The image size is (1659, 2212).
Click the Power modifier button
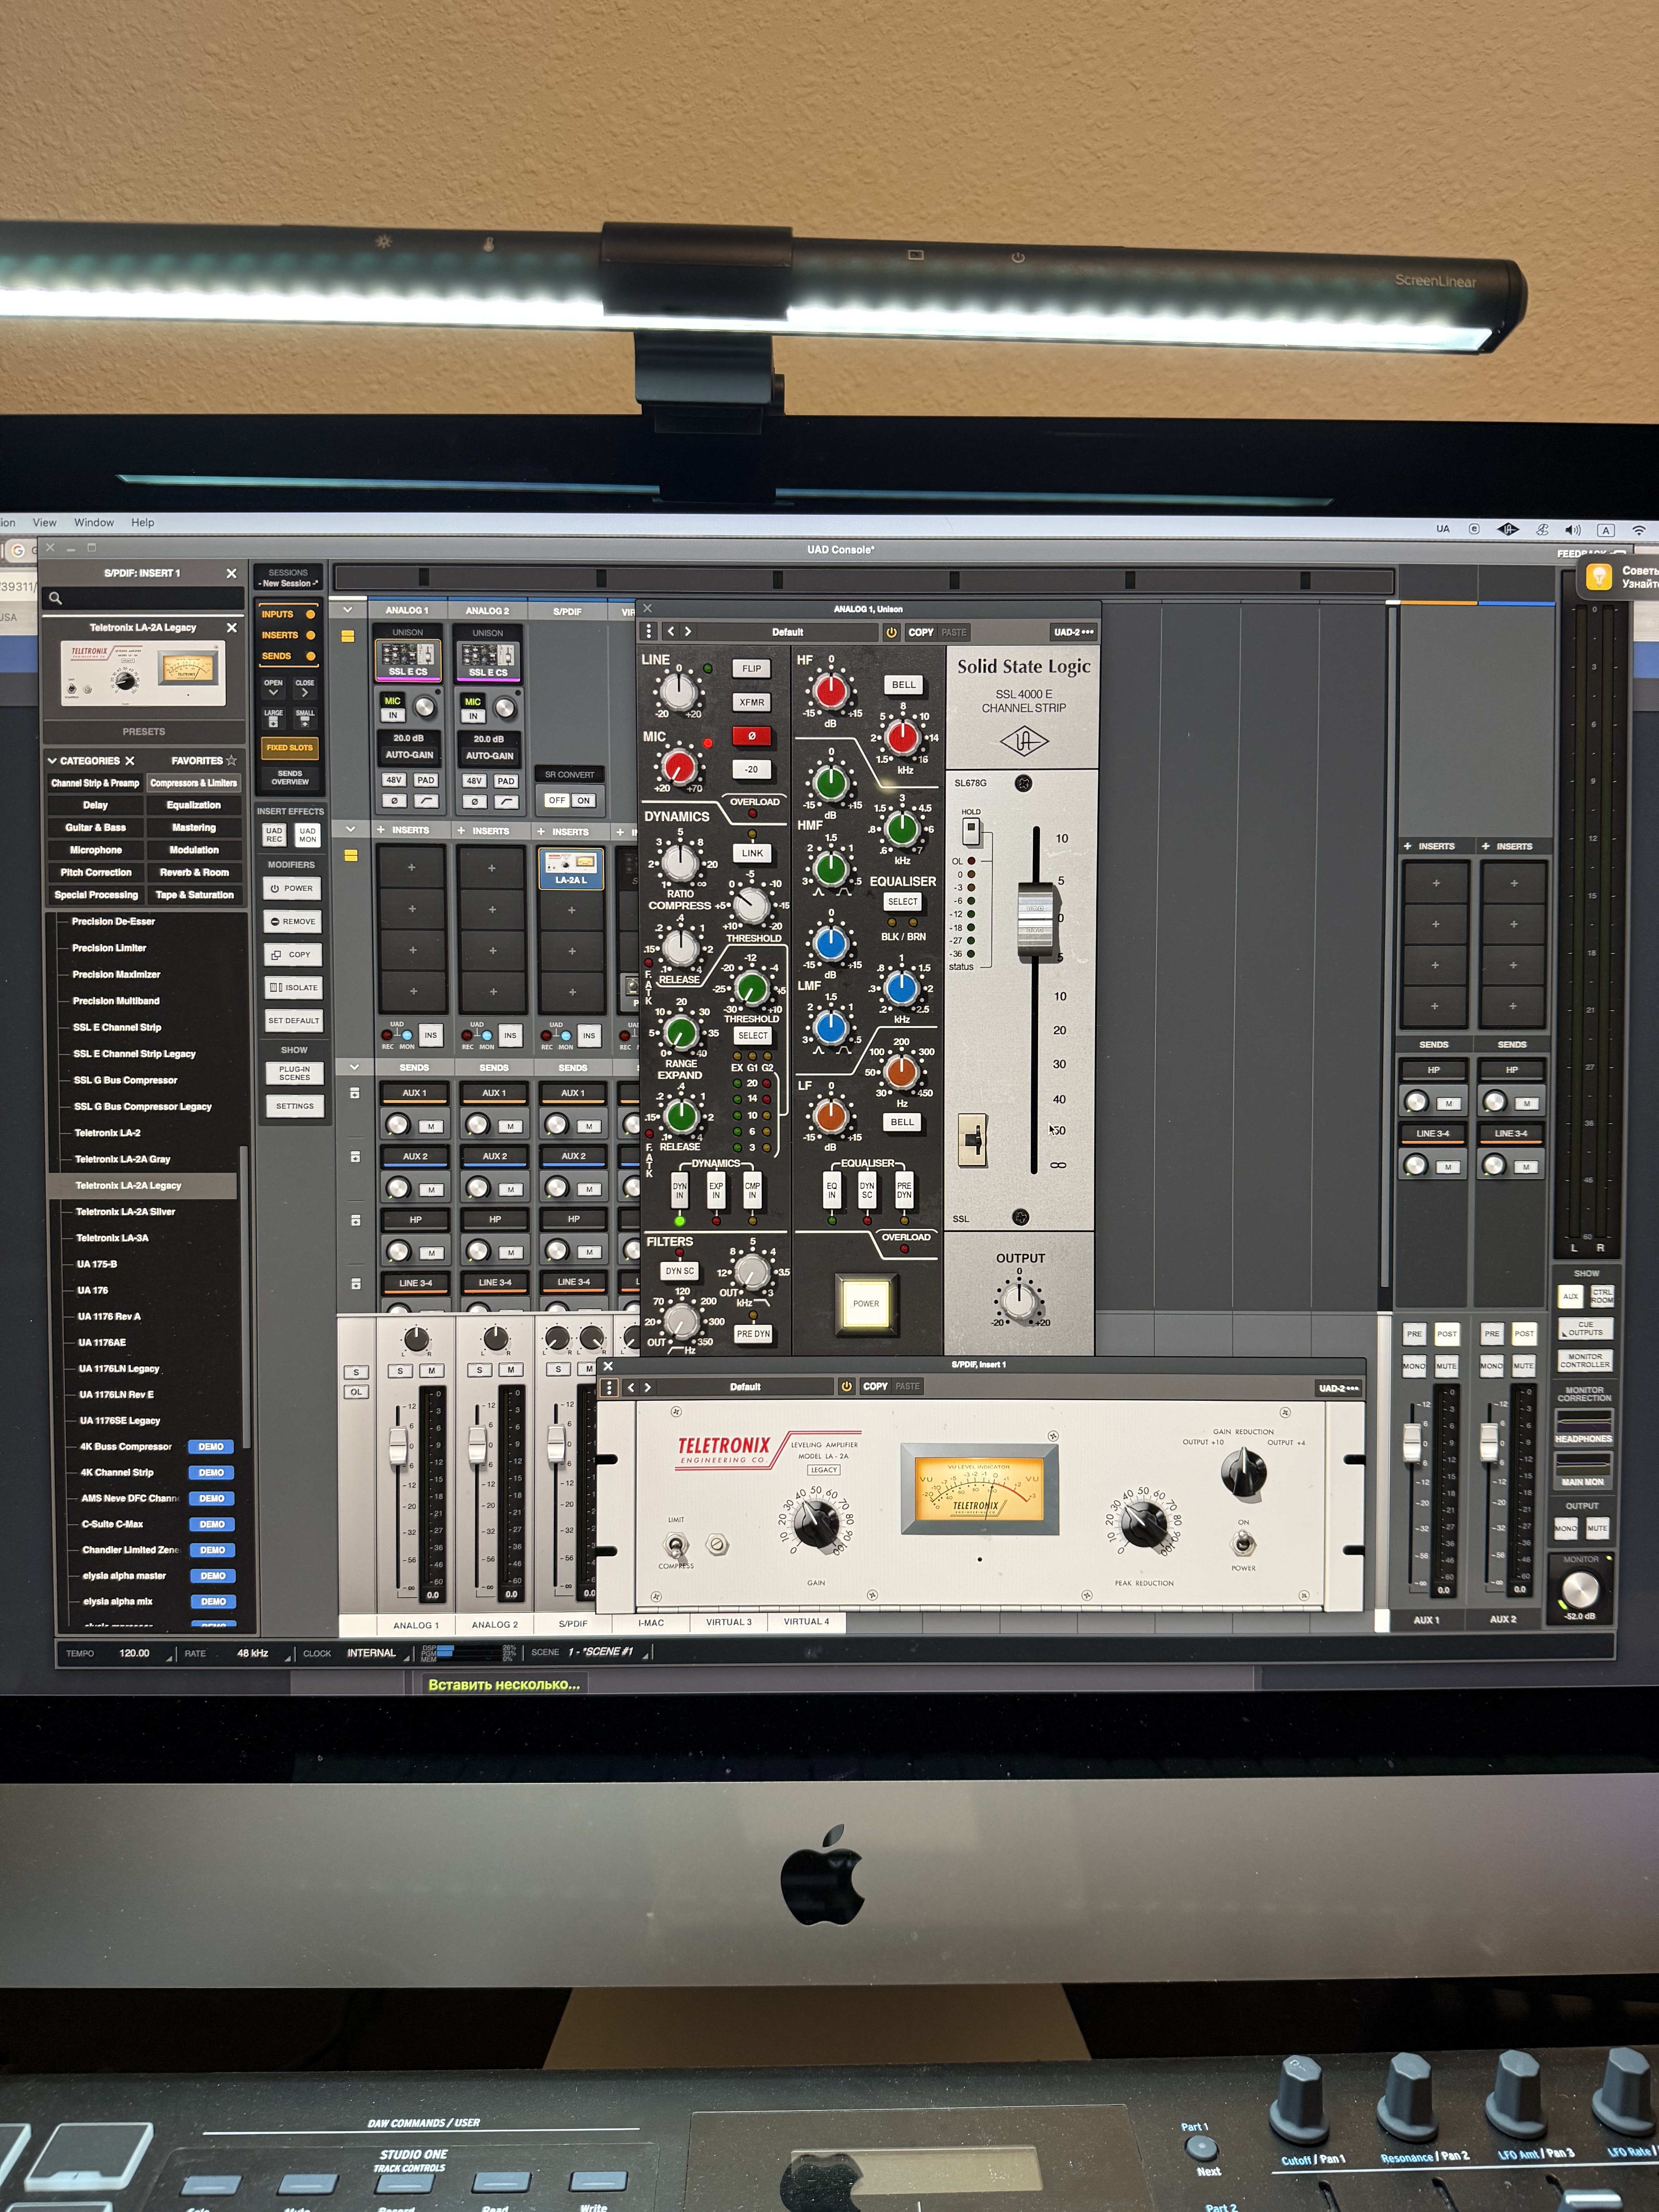click(292, 888)
